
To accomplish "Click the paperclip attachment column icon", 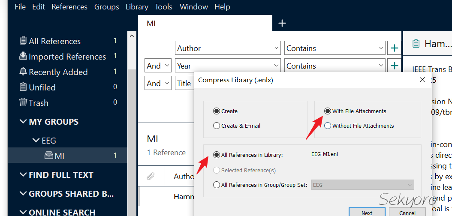I will point(151,176).
